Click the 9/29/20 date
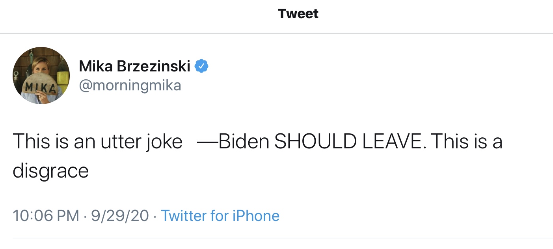The height and width of the screenshot is (249, 553). coord(120,215)
